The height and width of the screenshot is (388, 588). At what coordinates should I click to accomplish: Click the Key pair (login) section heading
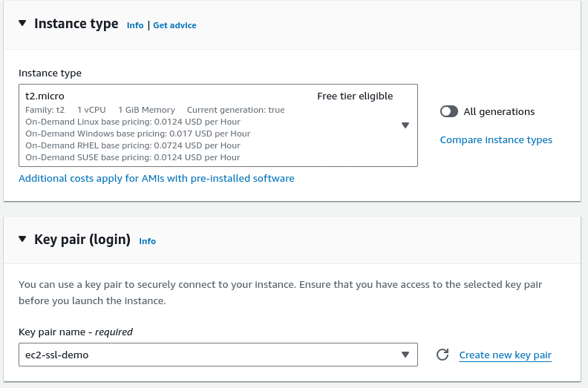(x=82, y=240)
